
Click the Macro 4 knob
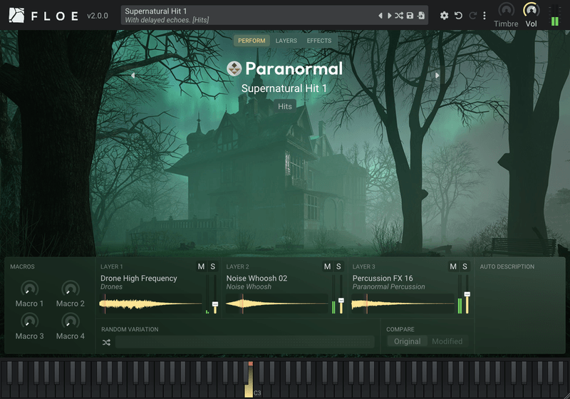70,321
